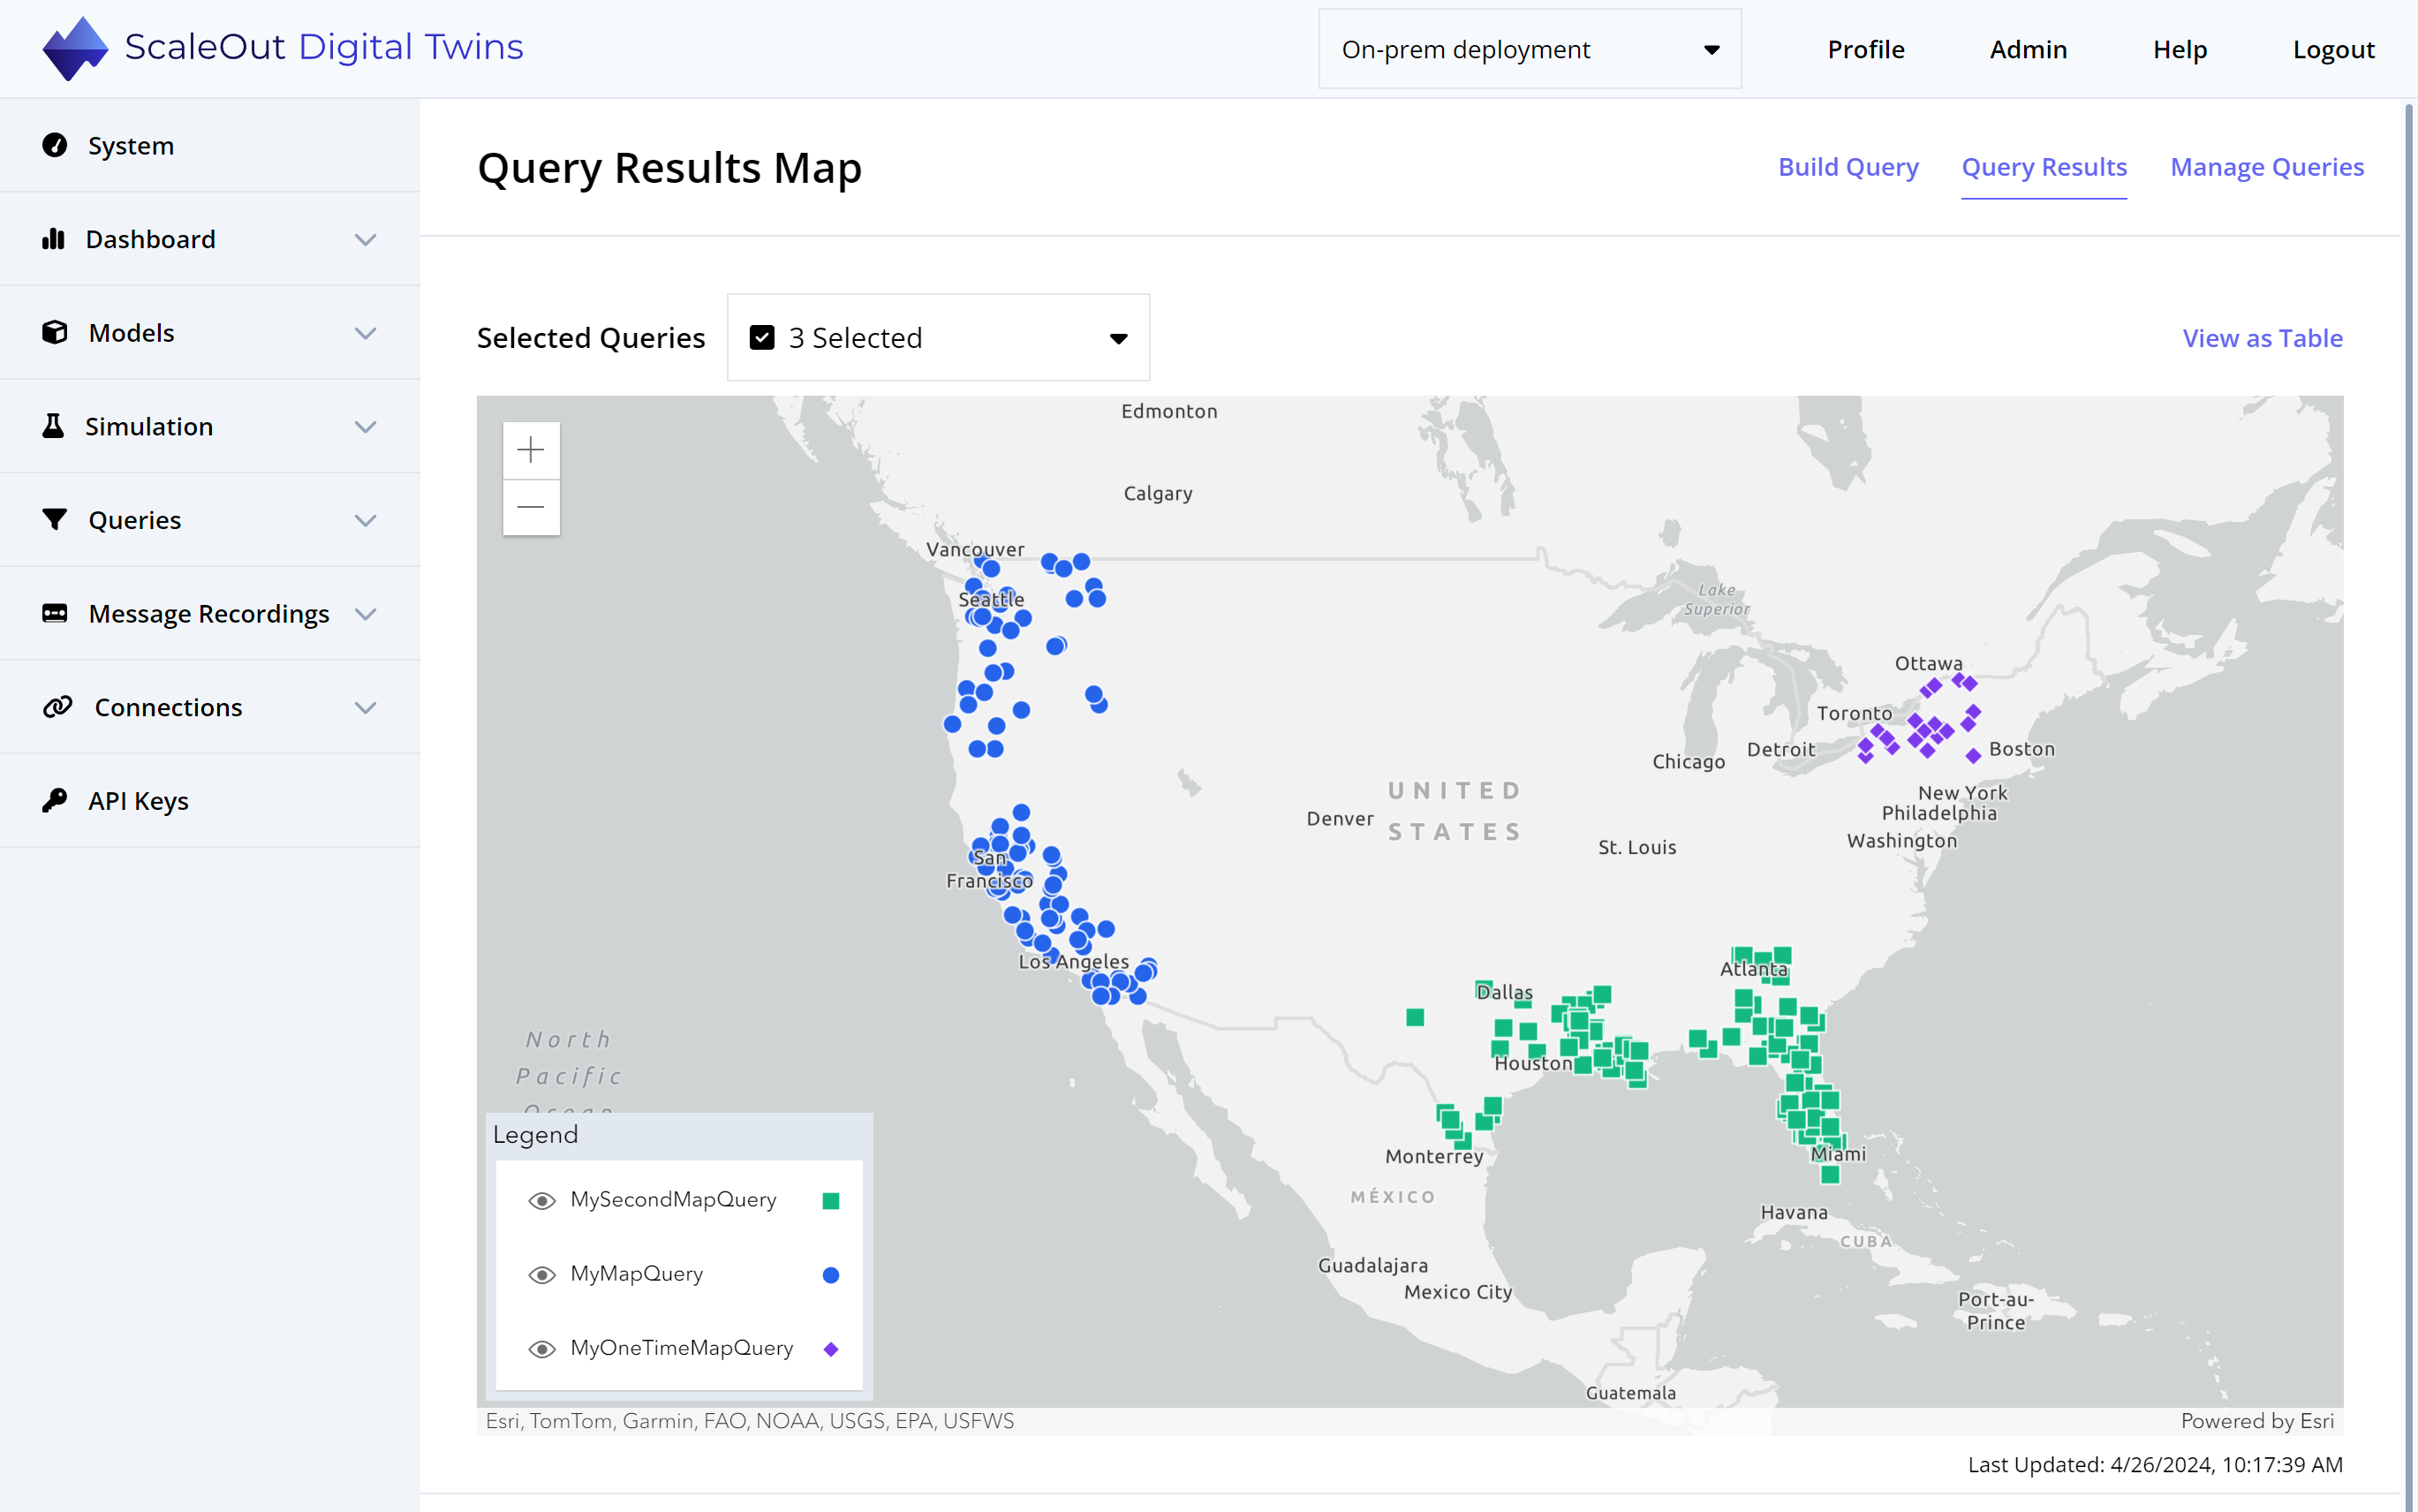
Task: Click the Dashboard bar chart icon
Action: (x=54, y=239)
